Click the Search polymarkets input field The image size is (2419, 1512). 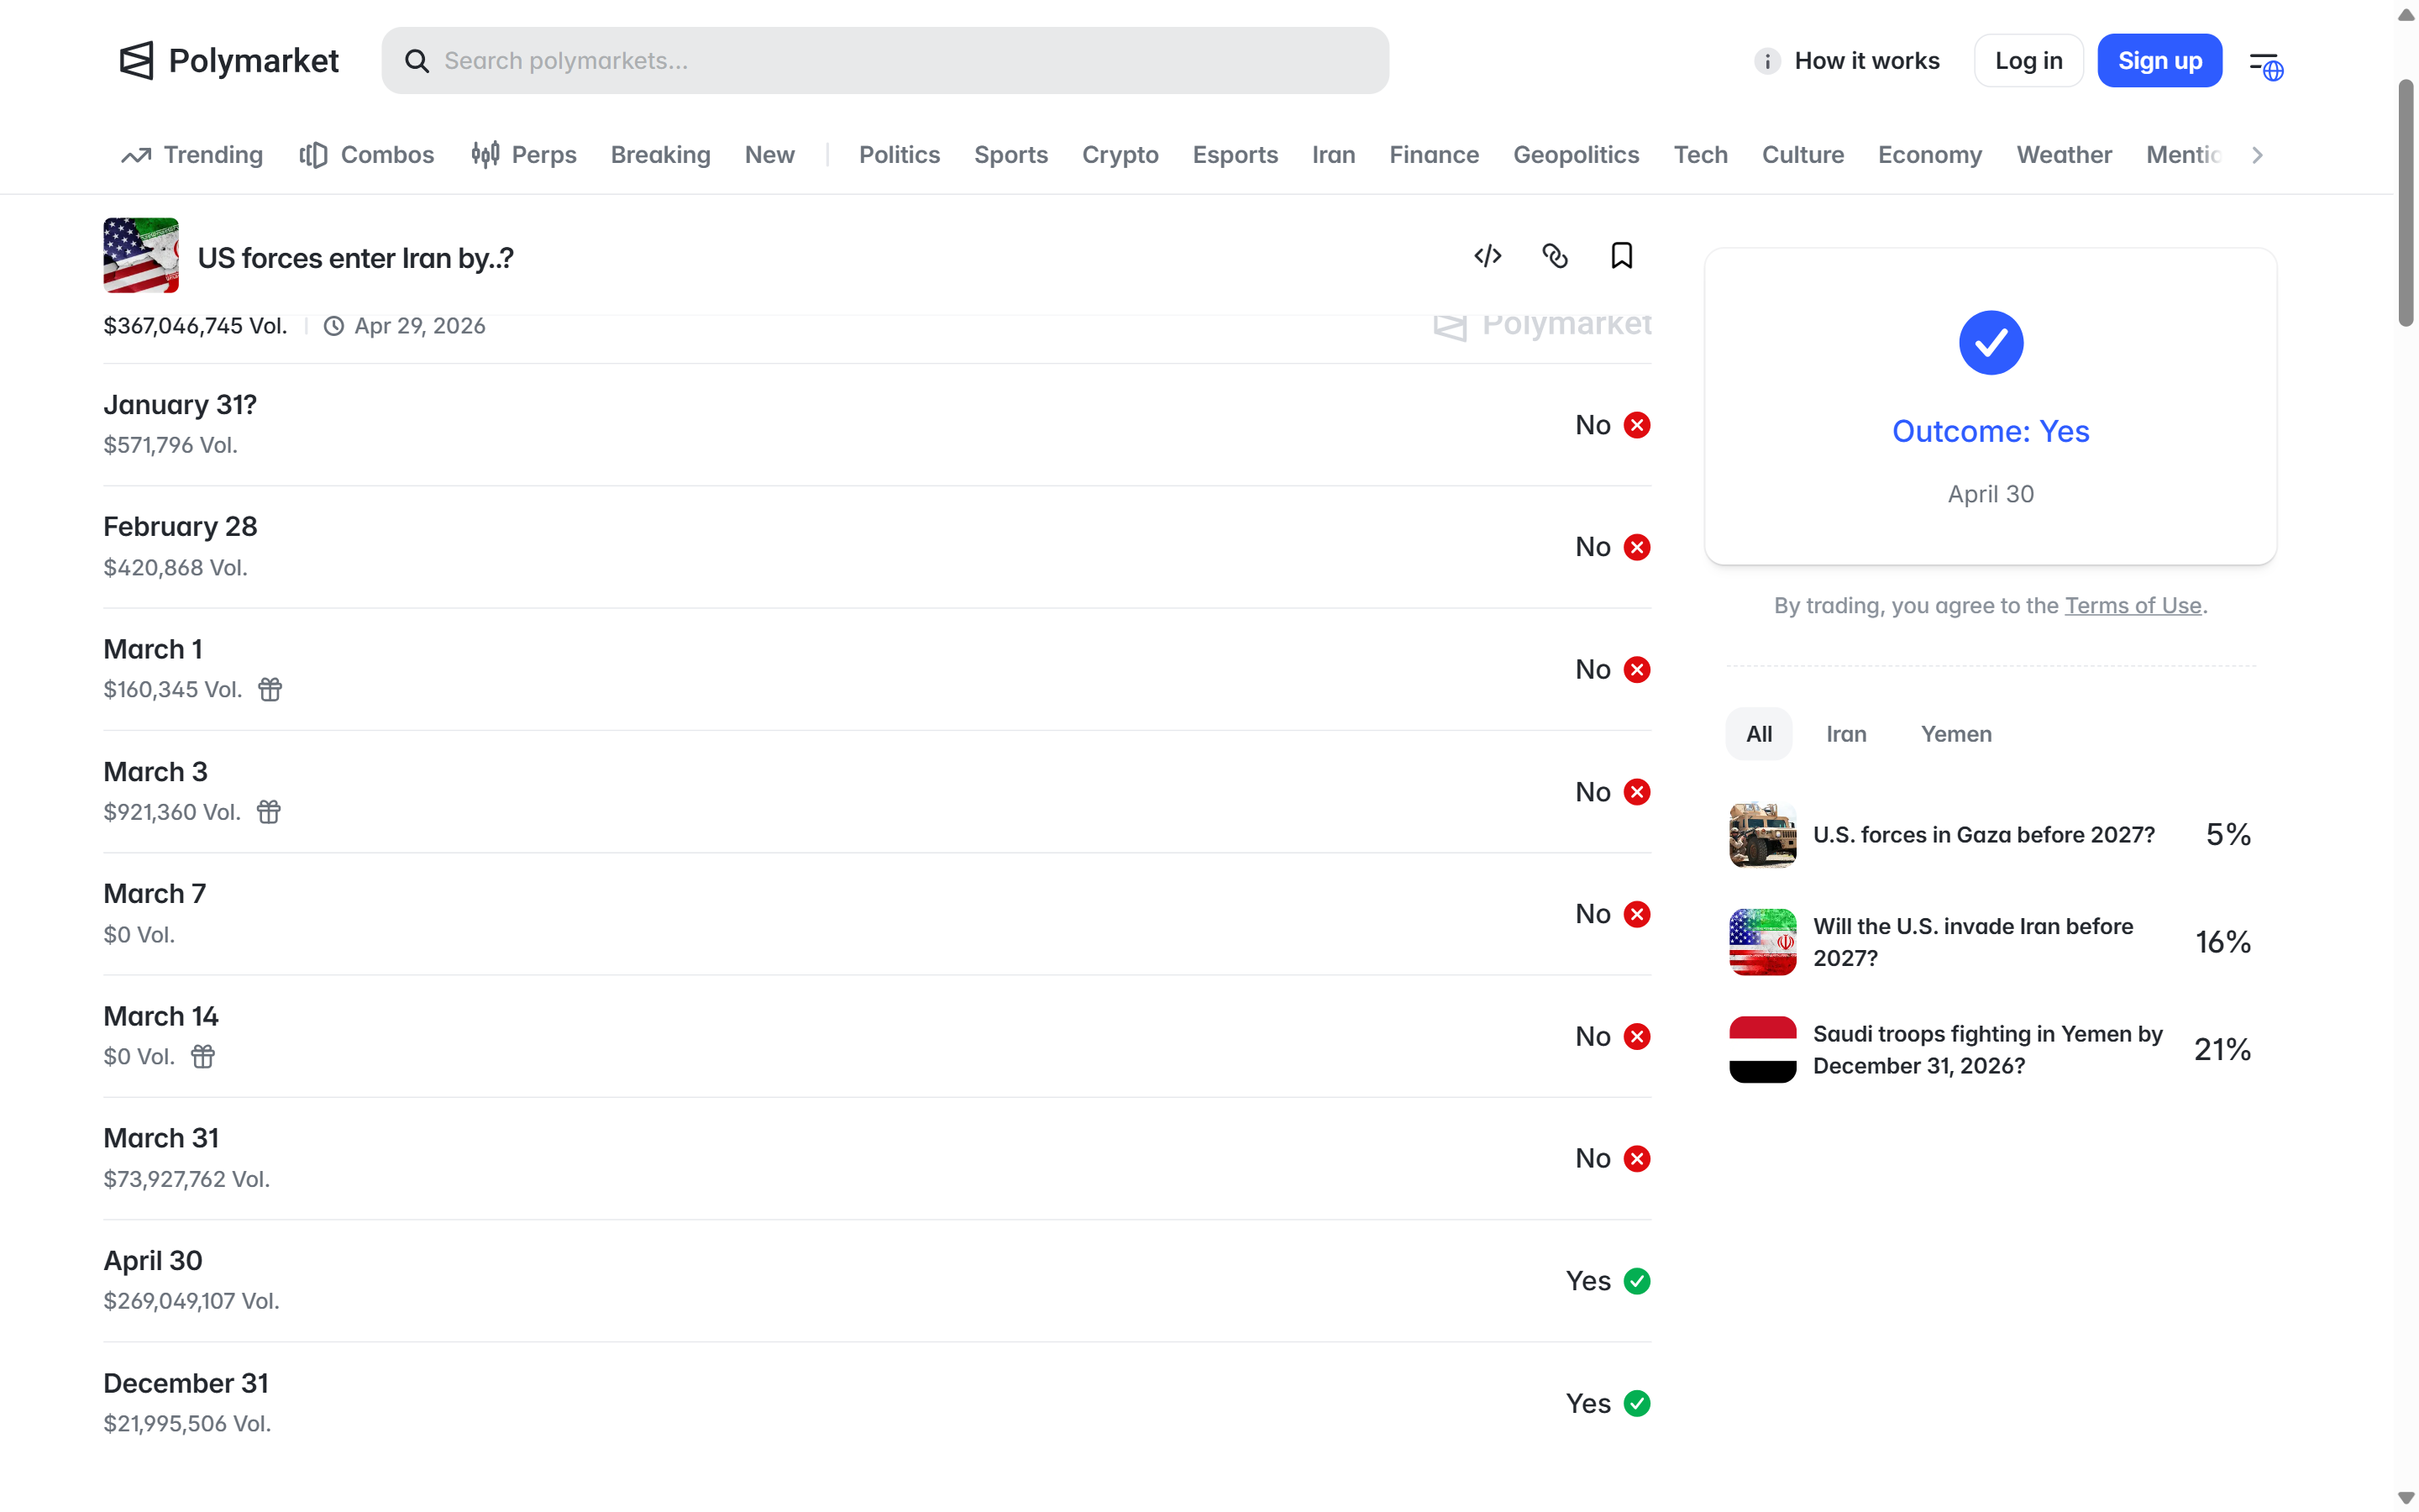(884, 61)
